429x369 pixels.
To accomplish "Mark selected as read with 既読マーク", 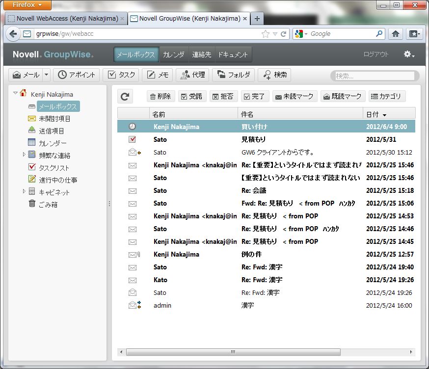I will [343, 96].
